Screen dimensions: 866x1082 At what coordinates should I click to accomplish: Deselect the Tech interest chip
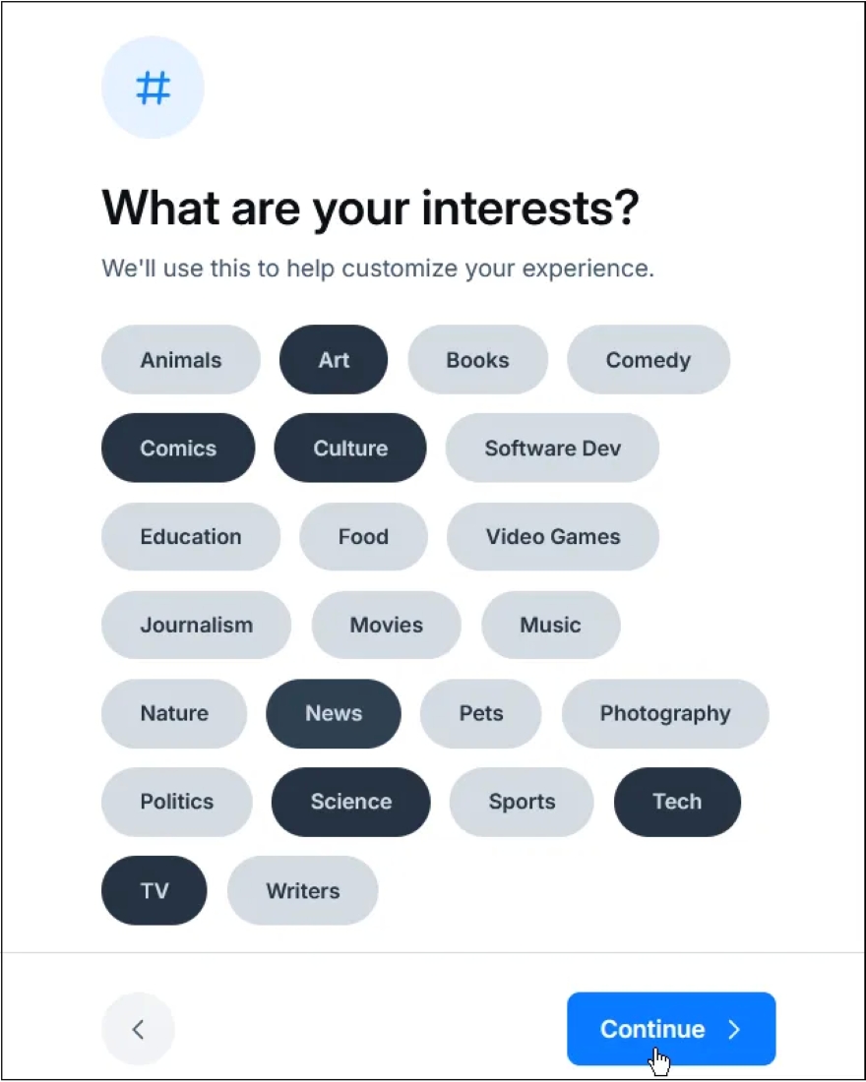pyautogui.click(x=677, y=802)
